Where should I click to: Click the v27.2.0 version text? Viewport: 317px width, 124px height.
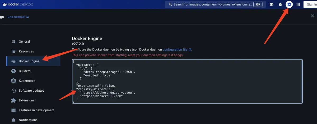[78, 44]
